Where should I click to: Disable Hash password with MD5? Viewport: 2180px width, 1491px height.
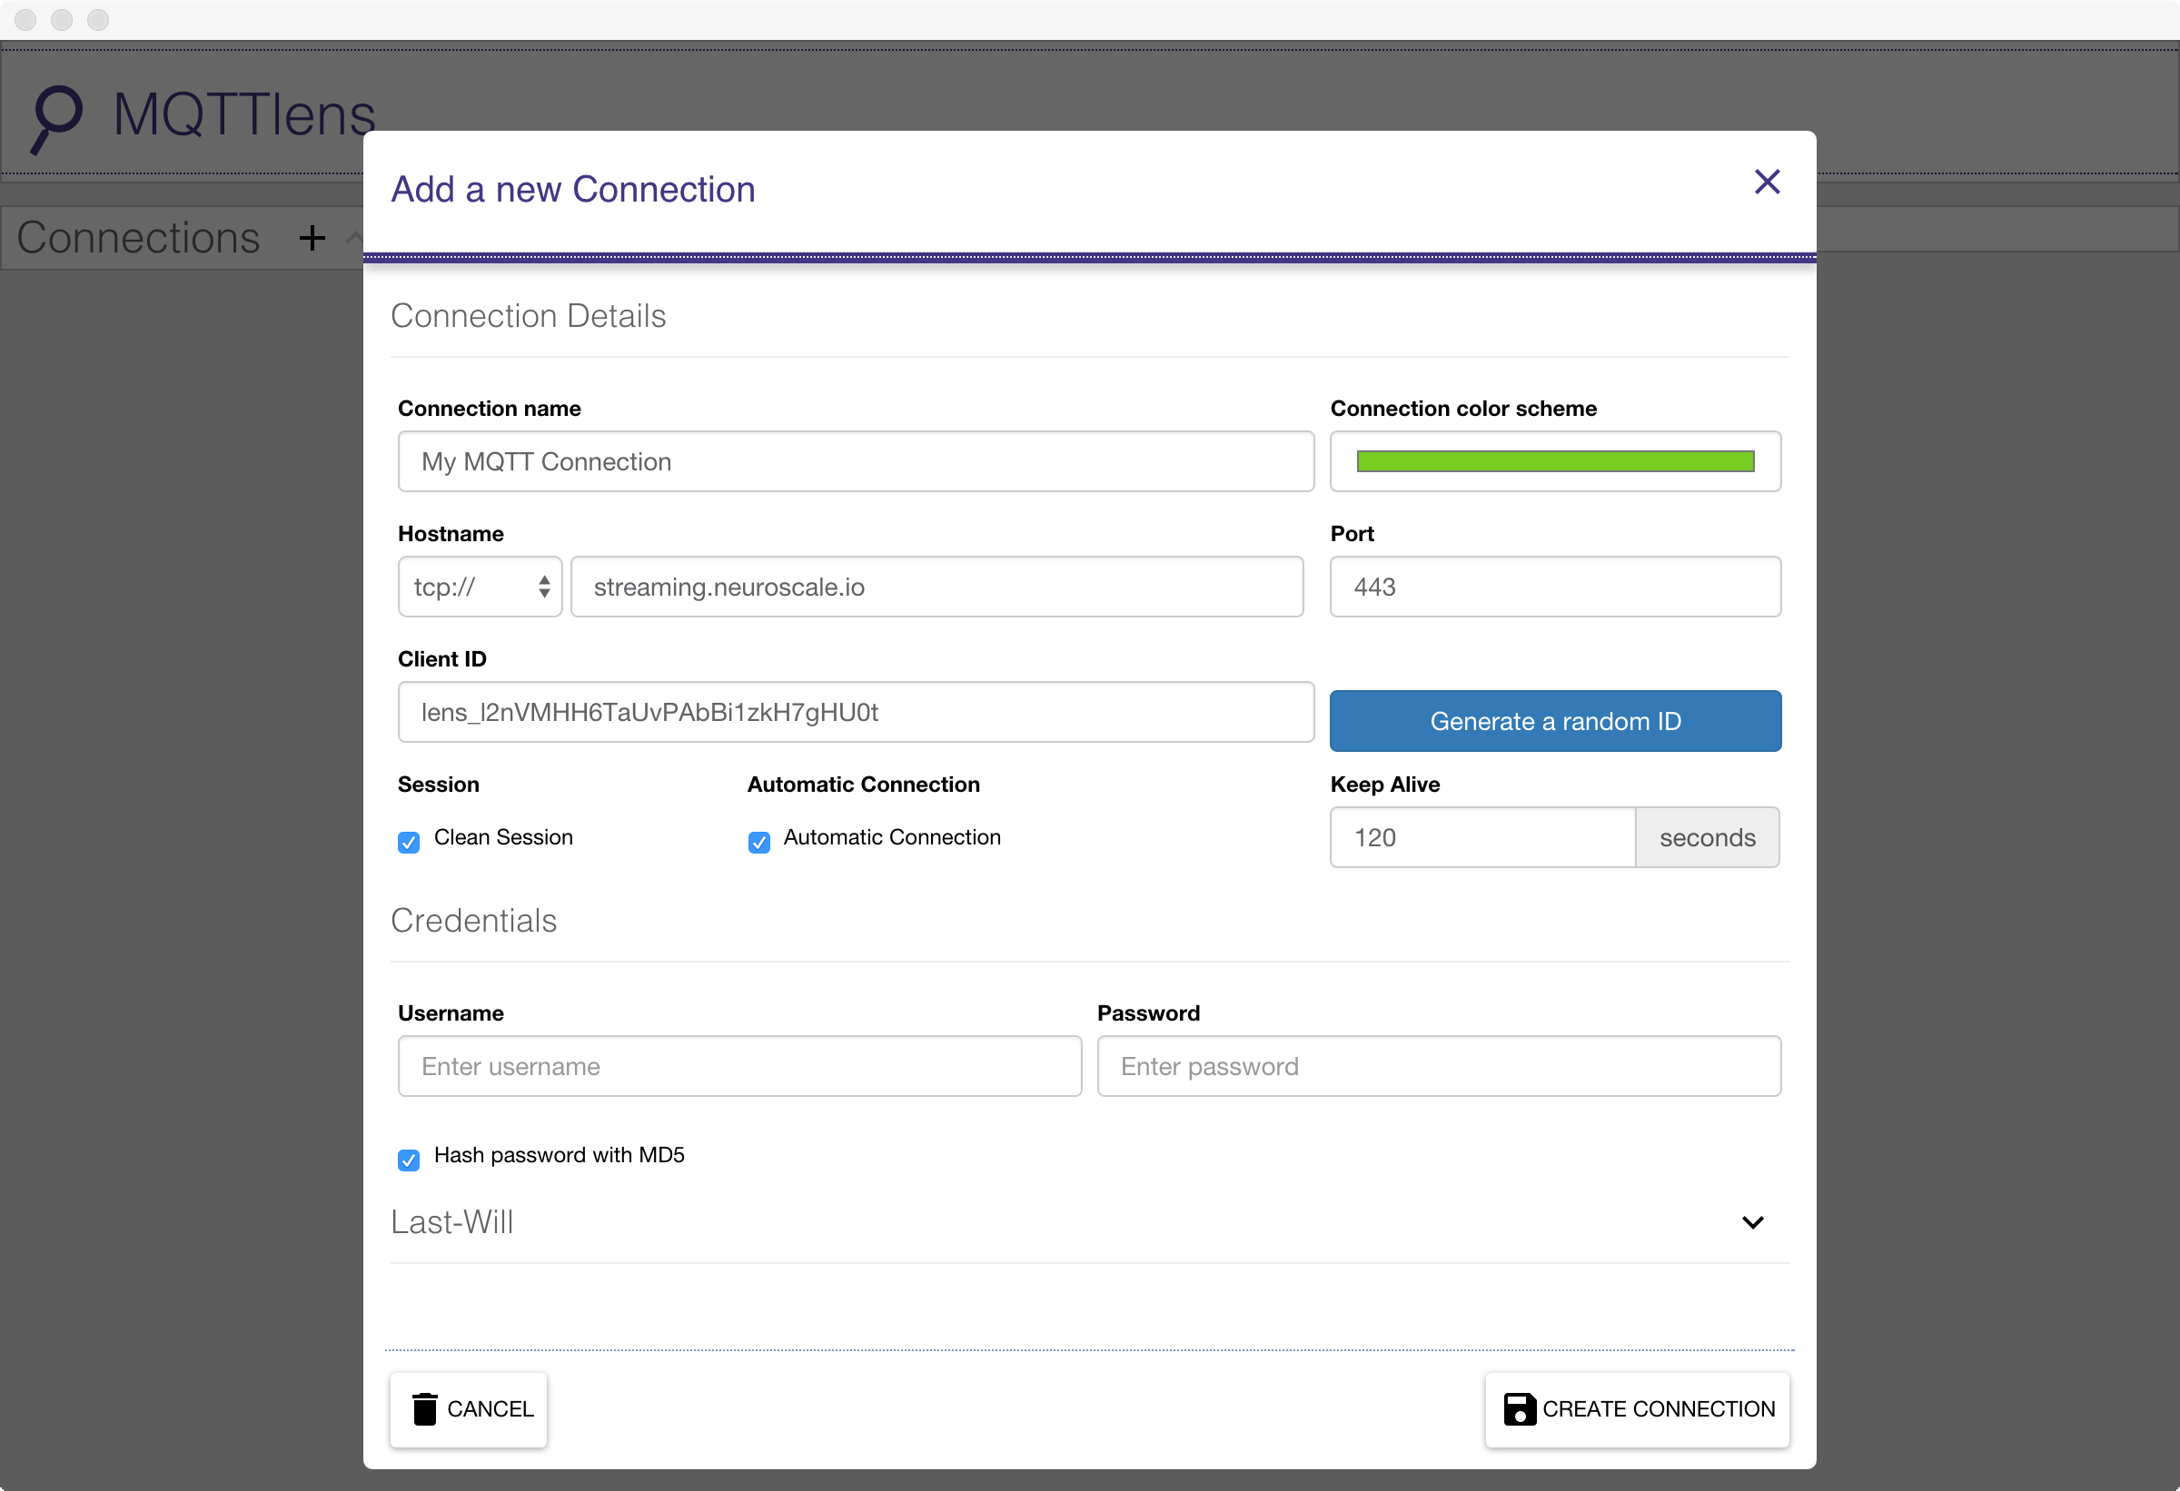(x=409, y=1160)
